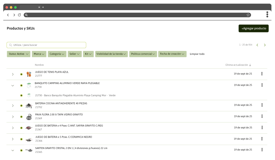Sort by Última actualización column

238,65
